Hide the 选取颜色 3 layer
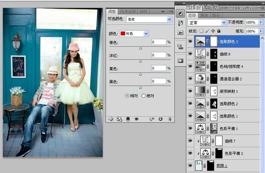This screenshot has width=265, height=173. tap(190, 41)
